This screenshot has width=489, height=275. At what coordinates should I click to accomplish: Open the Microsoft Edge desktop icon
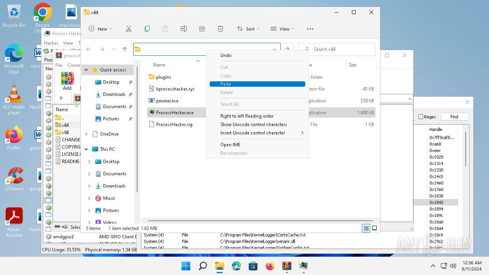(14, 59)
